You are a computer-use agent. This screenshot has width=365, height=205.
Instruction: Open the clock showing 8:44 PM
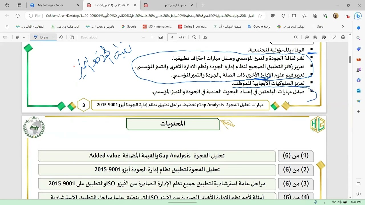356,202
